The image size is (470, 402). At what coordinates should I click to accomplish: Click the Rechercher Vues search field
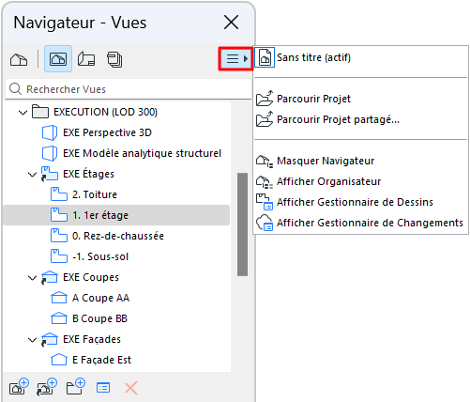[129, 89]
